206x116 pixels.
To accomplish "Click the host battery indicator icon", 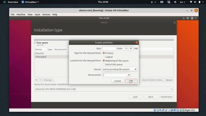I will point(200,2).
